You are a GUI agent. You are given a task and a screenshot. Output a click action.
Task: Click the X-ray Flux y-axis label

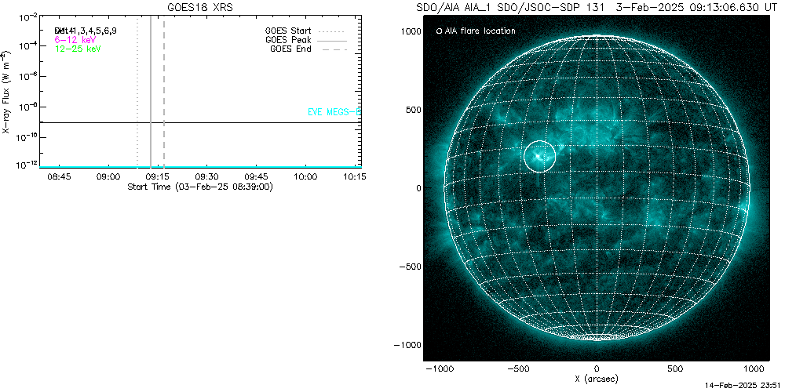point(6,92)
